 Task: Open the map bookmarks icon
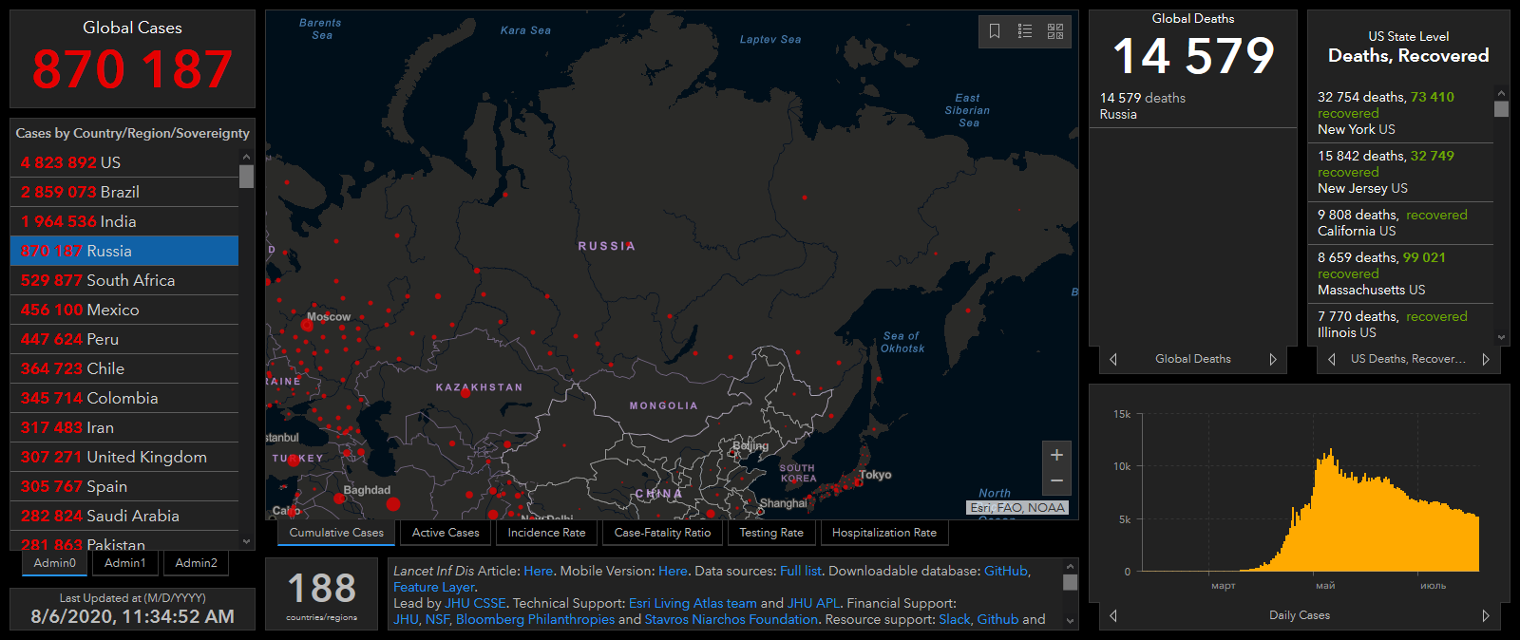pos(995,31)
